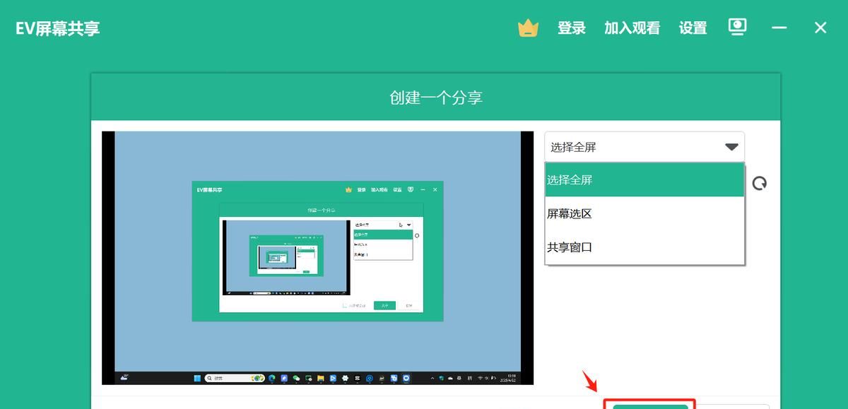Click 加入观看 to join a viewing
Viewport: 848px width, 409px height.
pos(632,28)
